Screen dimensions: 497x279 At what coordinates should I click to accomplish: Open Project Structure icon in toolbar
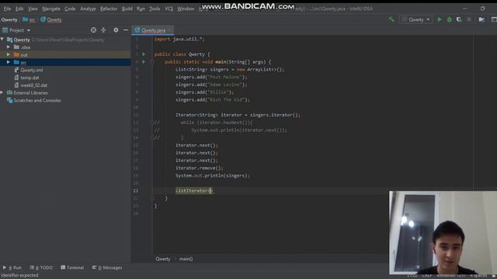pos(481,19)
